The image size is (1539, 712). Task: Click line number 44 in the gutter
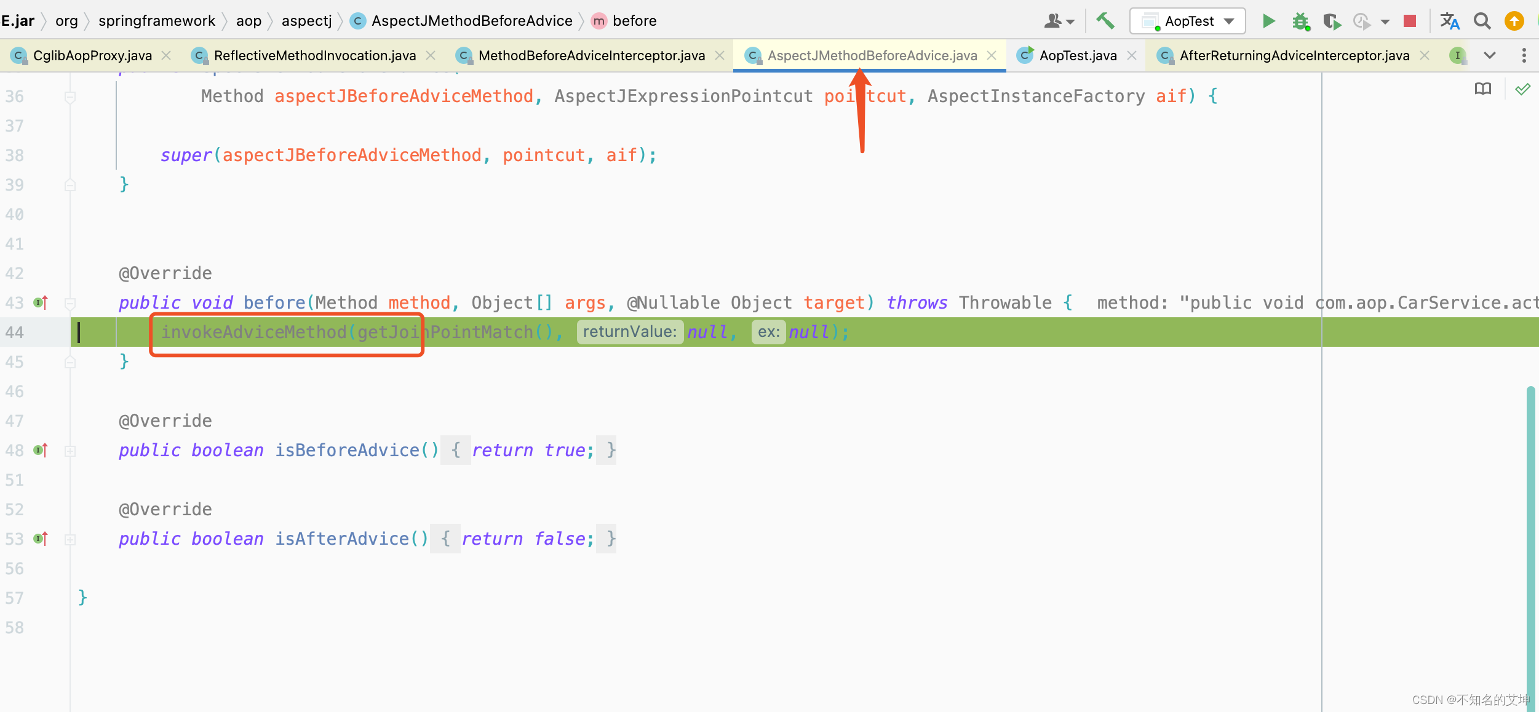tap(15, 333)
